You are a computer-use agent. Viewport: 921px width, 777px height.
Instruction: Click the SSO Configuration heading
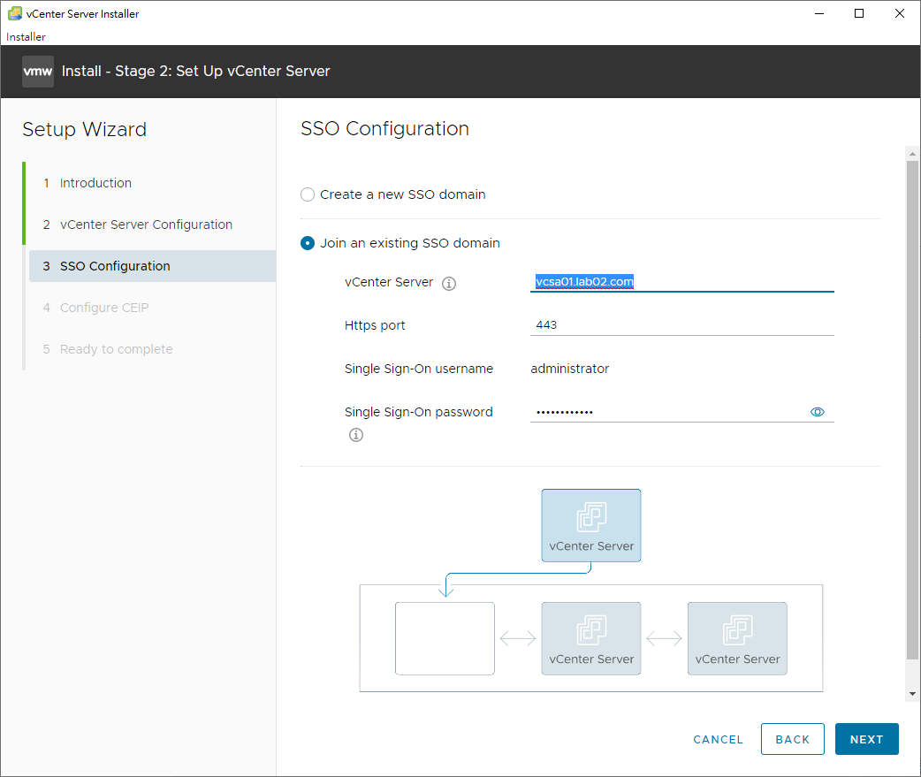click(384, 129)
